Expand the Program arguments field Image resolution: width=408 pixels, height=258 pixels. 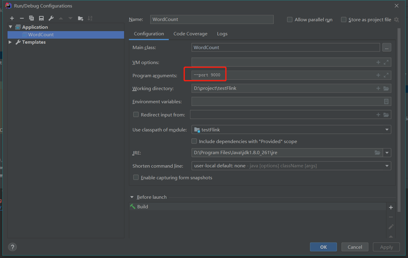[386, 75]
